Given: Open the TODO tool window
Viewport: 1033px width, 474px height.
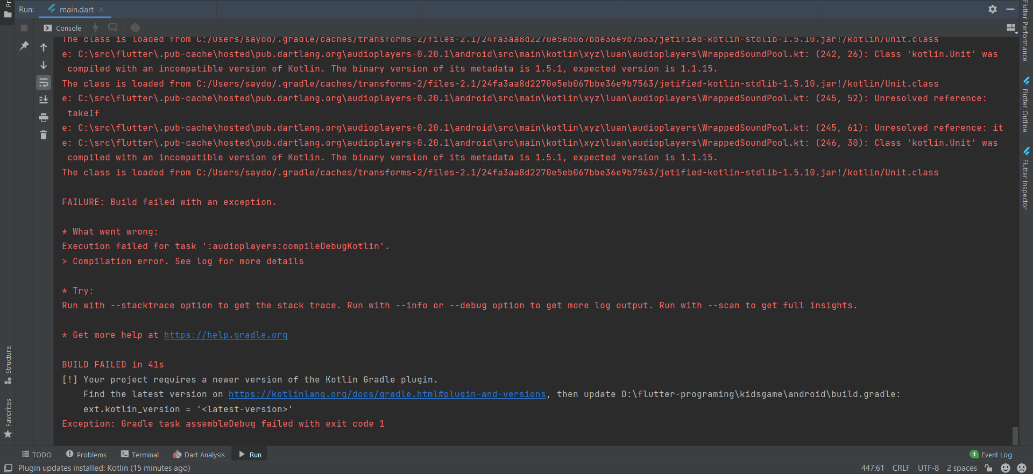Looking at the screenshot, I should [x=37, y=455].
